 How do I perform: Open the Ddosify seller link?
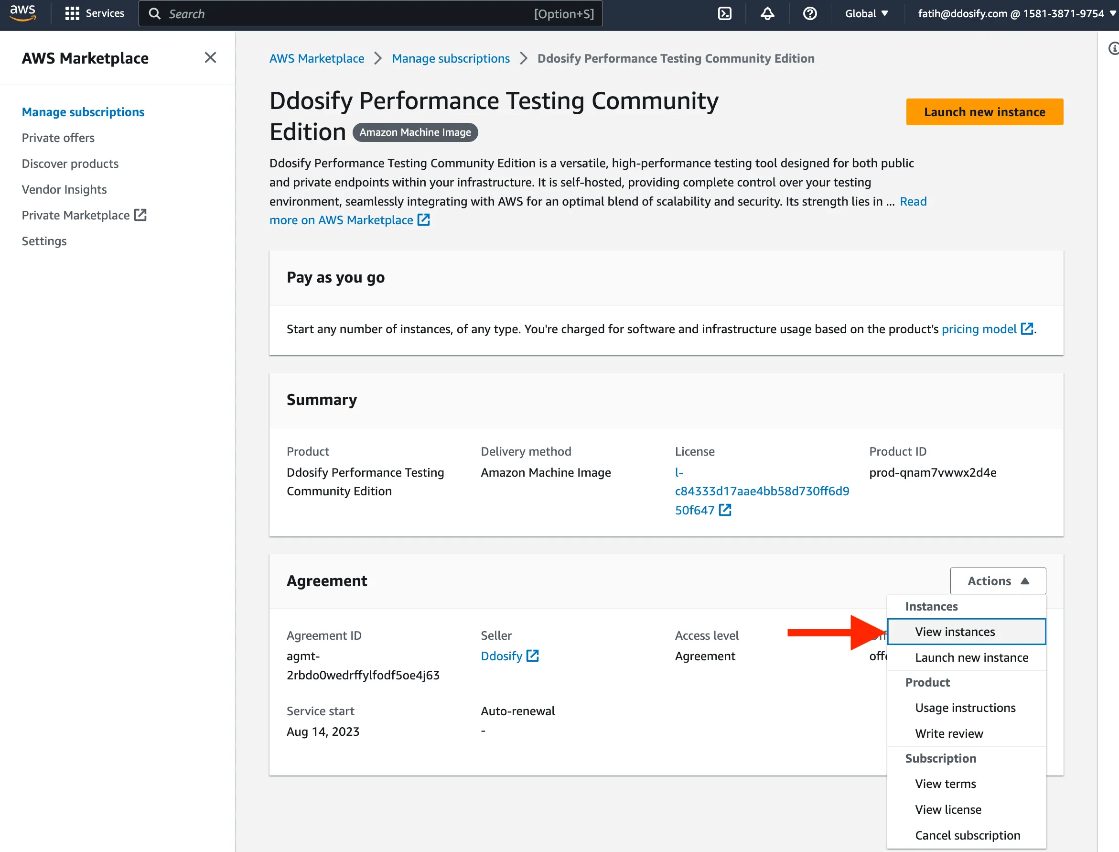tap(502, 656)
